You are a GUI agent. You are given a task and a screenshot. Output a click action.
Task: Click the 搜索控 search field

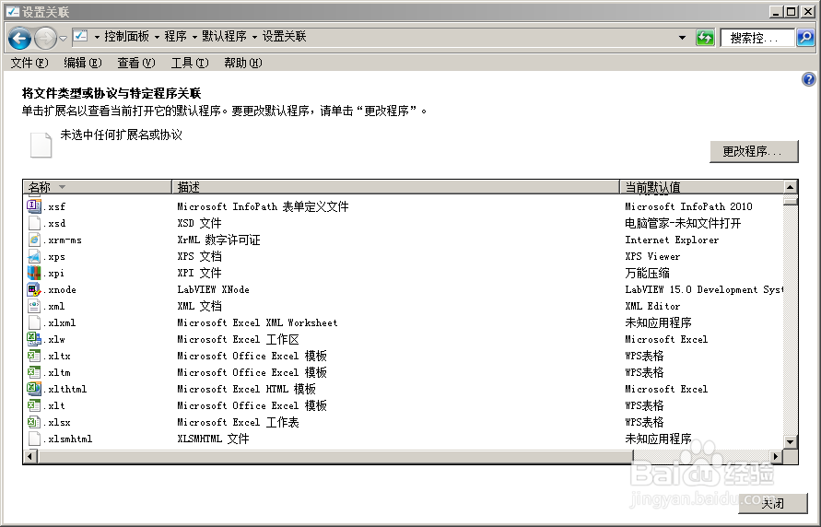(x=757, y=38)
